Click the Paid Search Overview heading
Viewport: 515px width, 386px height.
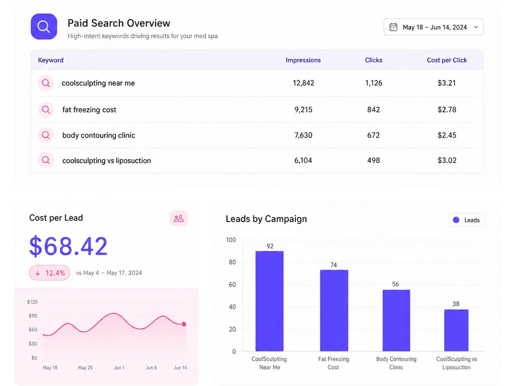click(x=119, y=23)
